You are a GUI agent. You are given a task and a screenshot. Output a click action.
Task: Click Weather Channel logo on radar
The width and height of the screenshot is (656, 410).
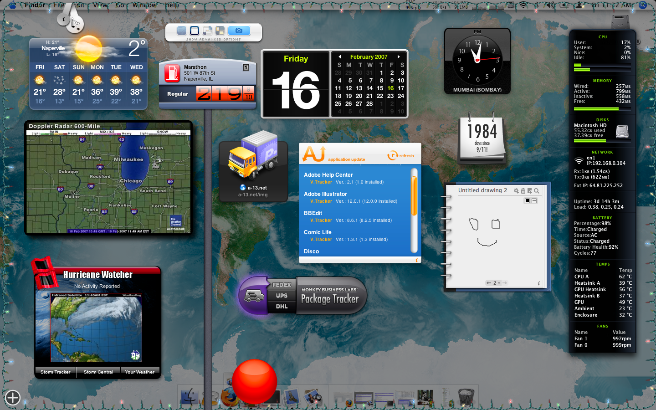coord(176,222)
